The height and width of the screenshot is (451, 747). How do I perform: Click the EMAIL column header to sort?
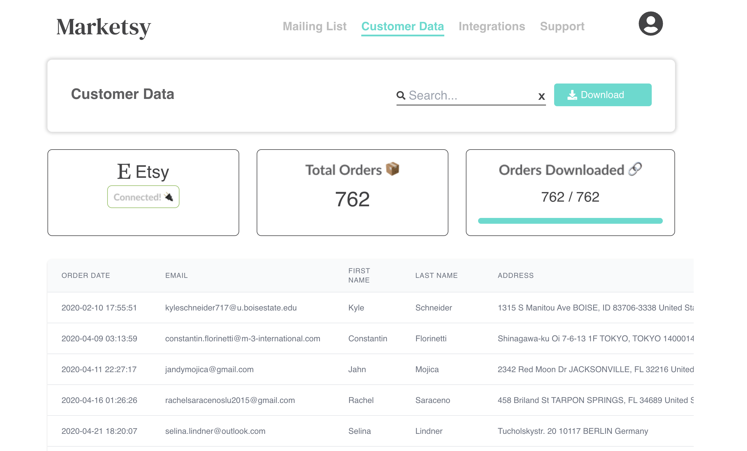tap(177, 275)
